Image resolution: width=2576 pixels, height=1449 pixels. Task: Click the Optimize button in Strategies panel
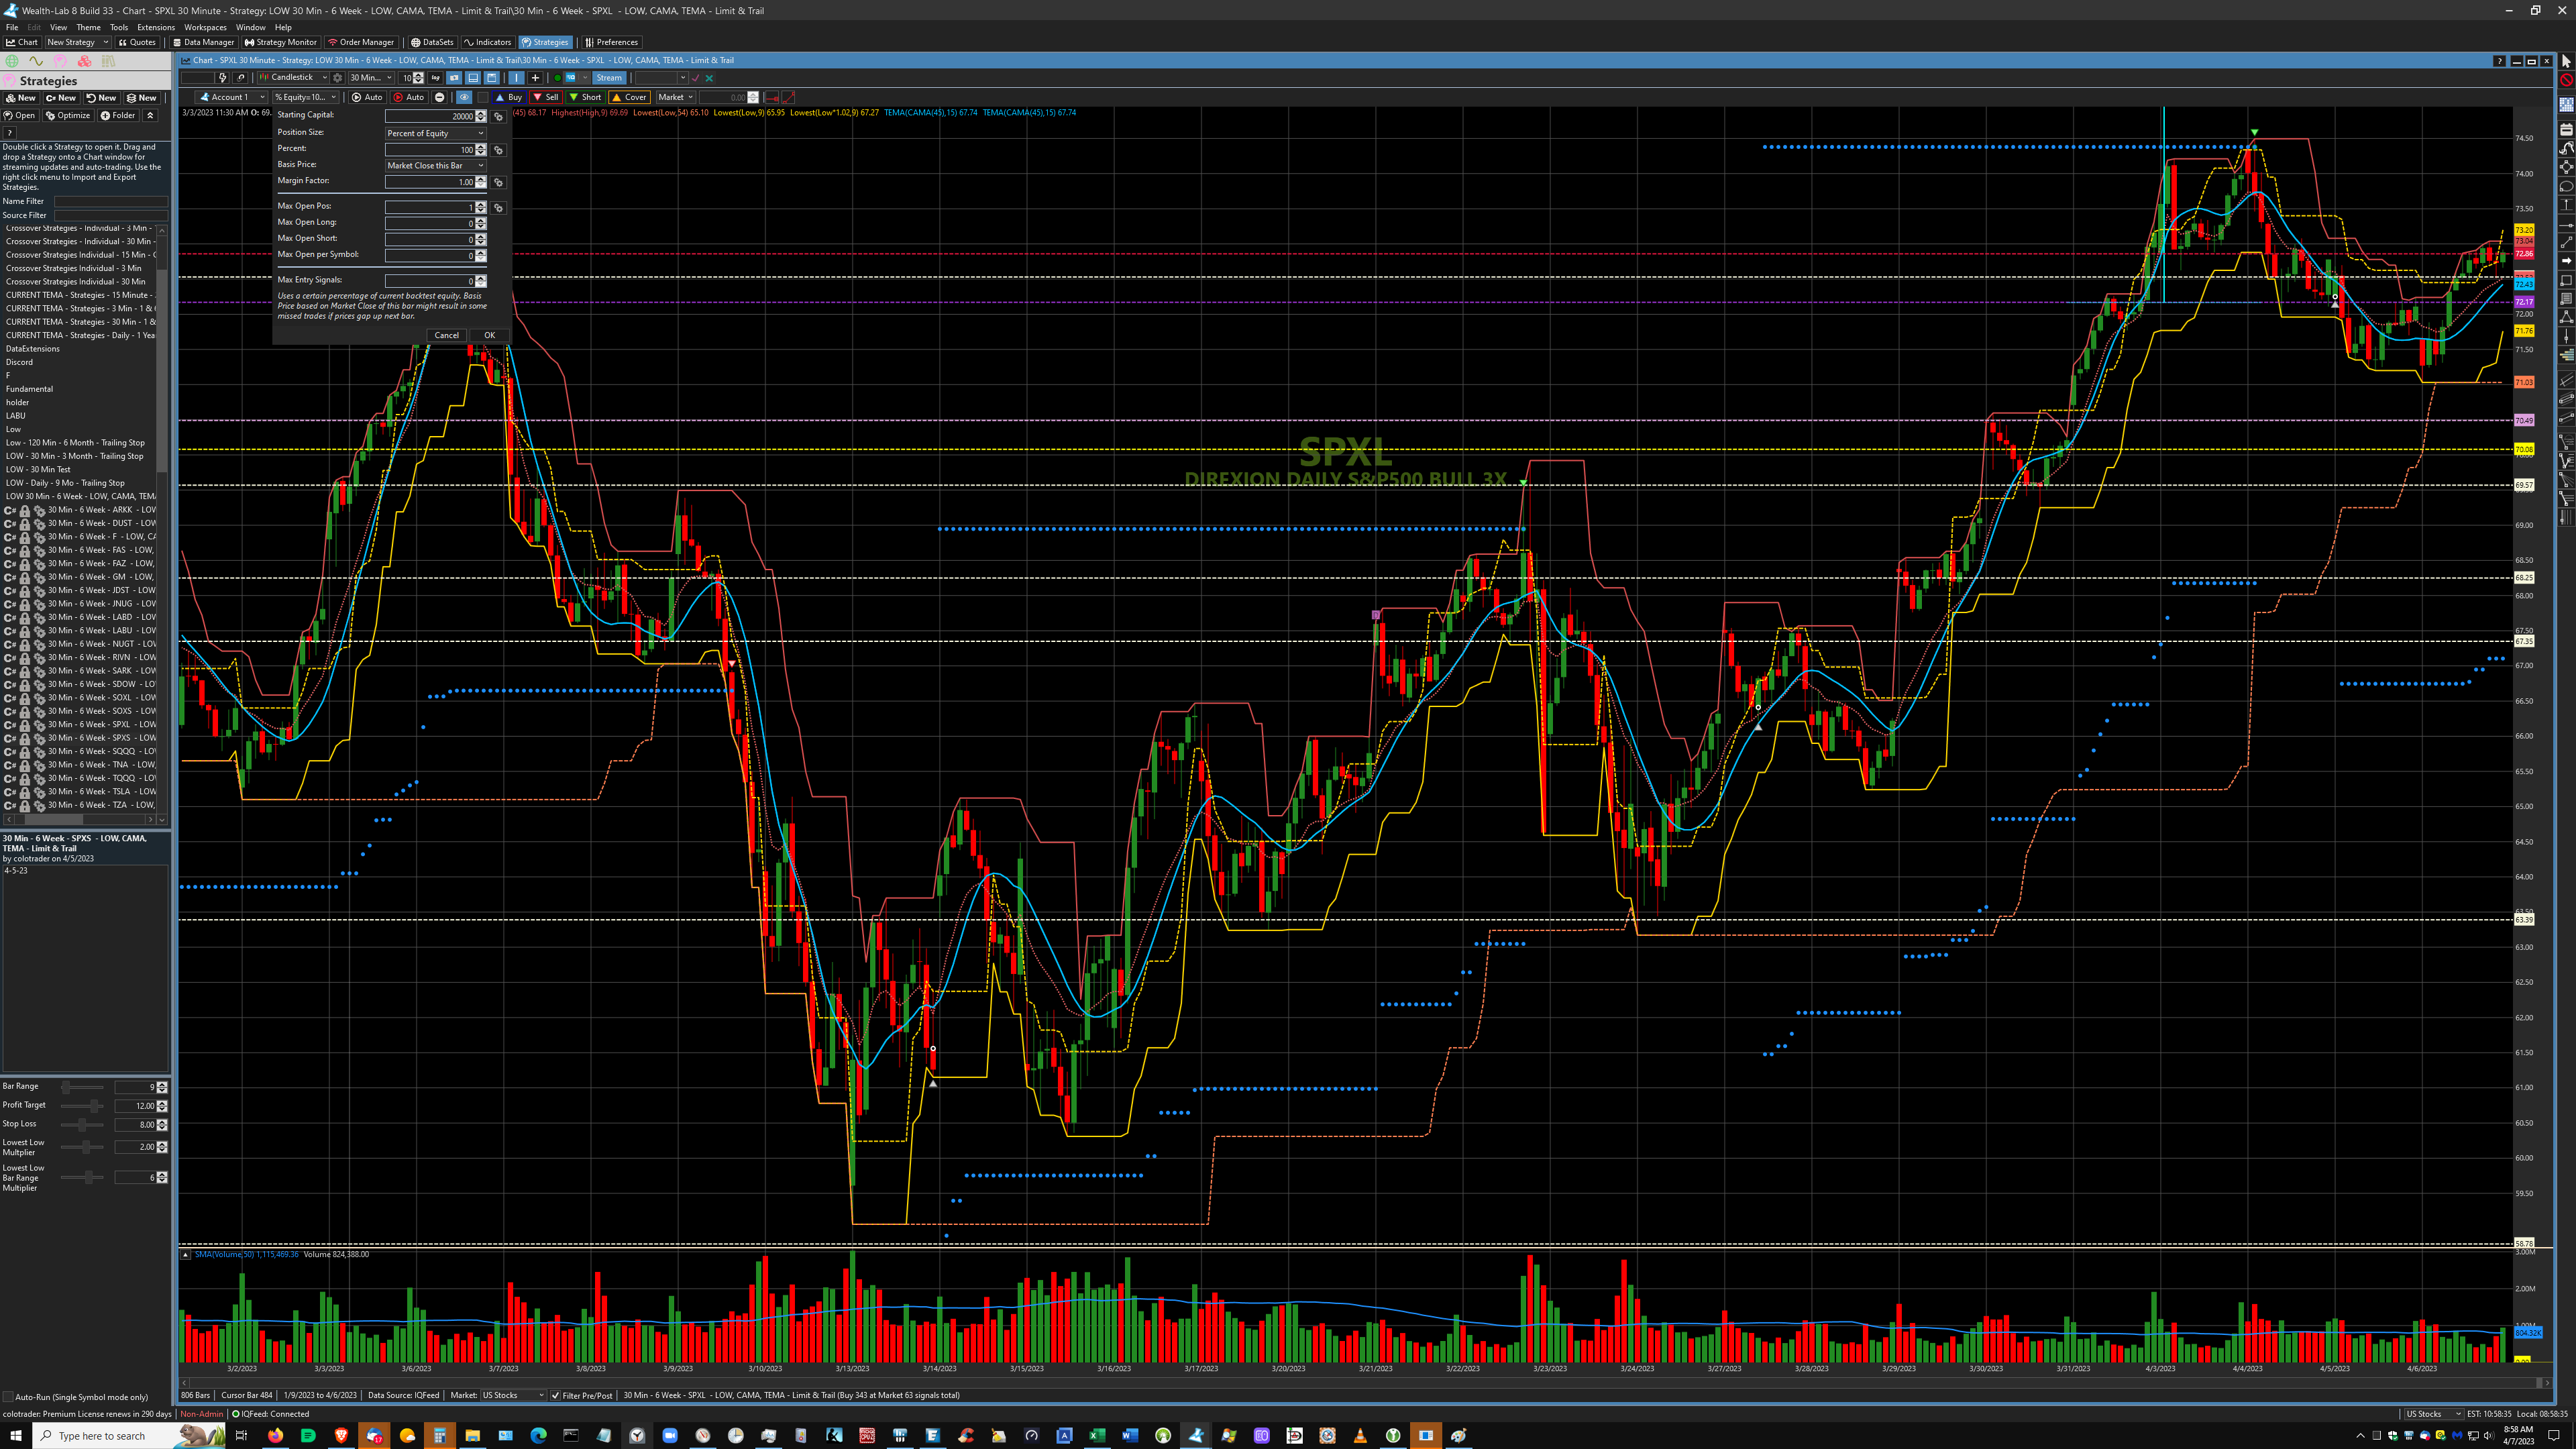point(69,115)
